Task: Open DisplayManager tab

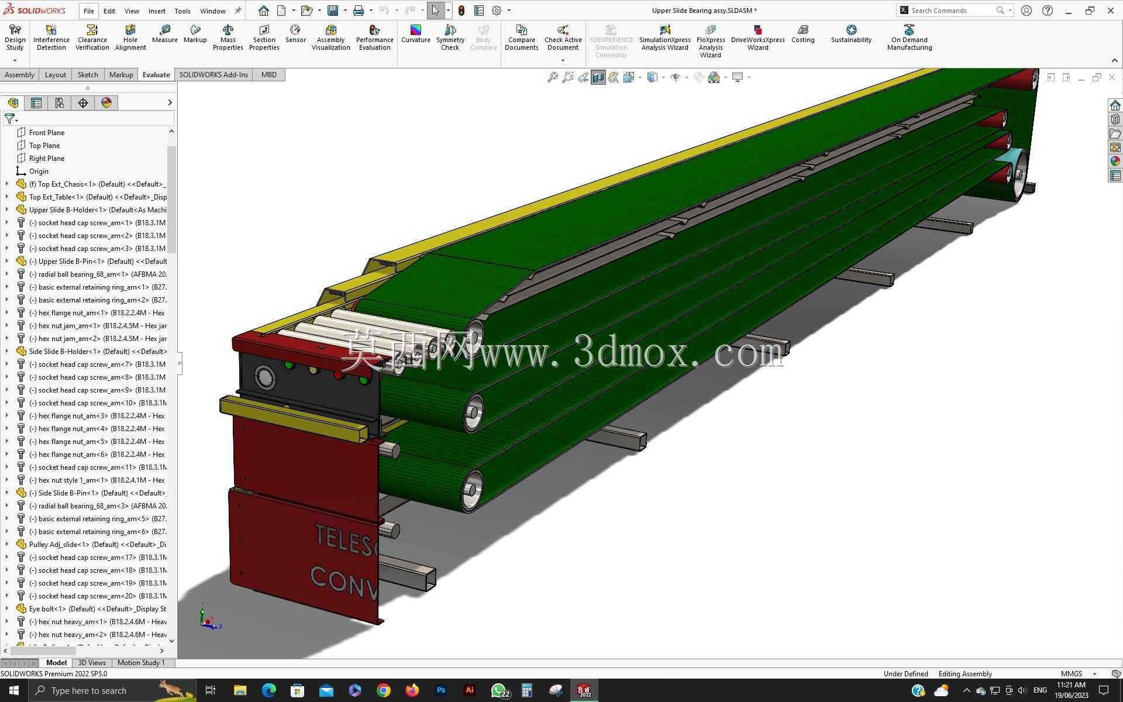Action: coord(106,103)
